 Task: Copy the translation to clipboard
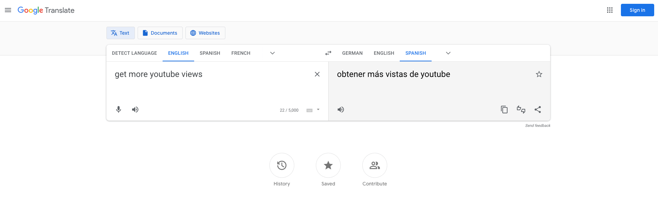point(504,110)
